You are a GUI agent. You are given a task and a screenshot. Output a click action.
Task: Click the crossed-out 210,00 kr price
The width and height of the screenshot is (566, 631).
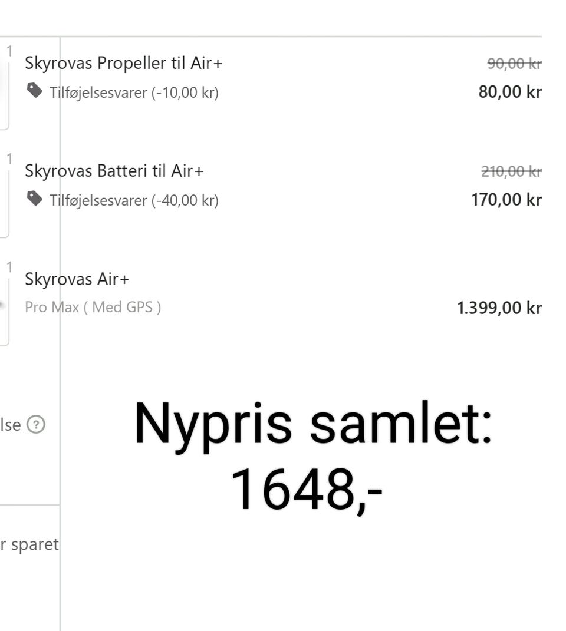coord(511,171)
